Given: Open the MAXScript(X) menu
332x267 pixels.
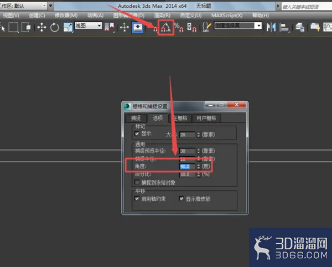Looking at the screenshot, I should [x=227, y=16].
